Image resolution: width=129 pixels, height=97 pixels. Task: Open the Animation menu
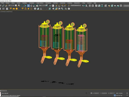tap(32, 3)
